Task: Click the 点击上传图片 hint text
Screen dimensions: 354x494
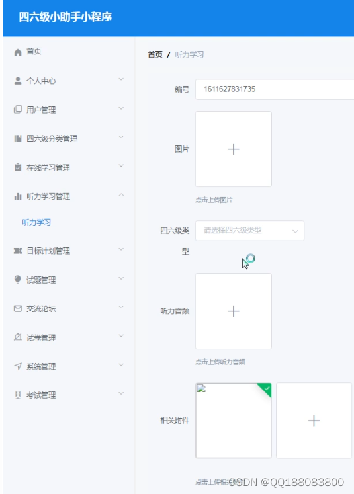Action: (214, 200)
